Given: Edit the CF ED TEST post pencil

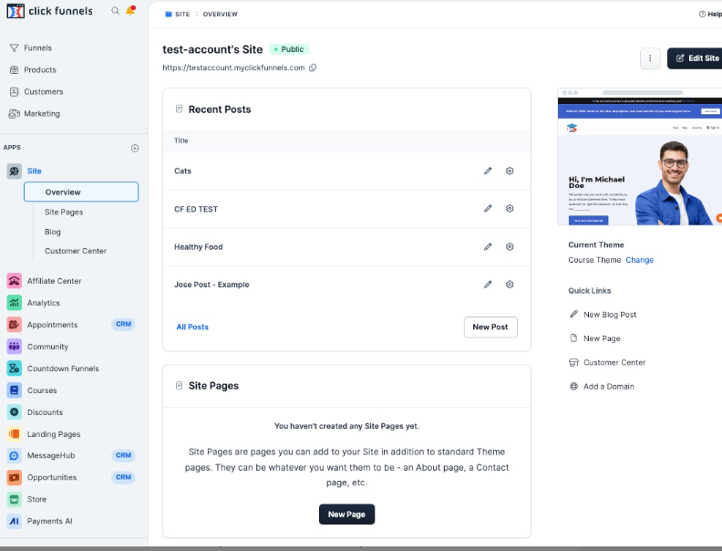Looking at the screenshot, I should tap(488, 209).
